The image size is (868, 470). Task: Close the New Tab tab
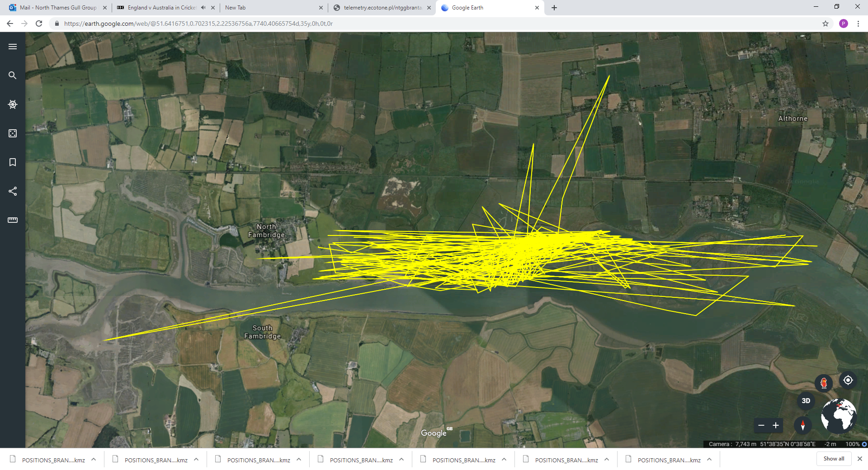click(x=321, y=8)
